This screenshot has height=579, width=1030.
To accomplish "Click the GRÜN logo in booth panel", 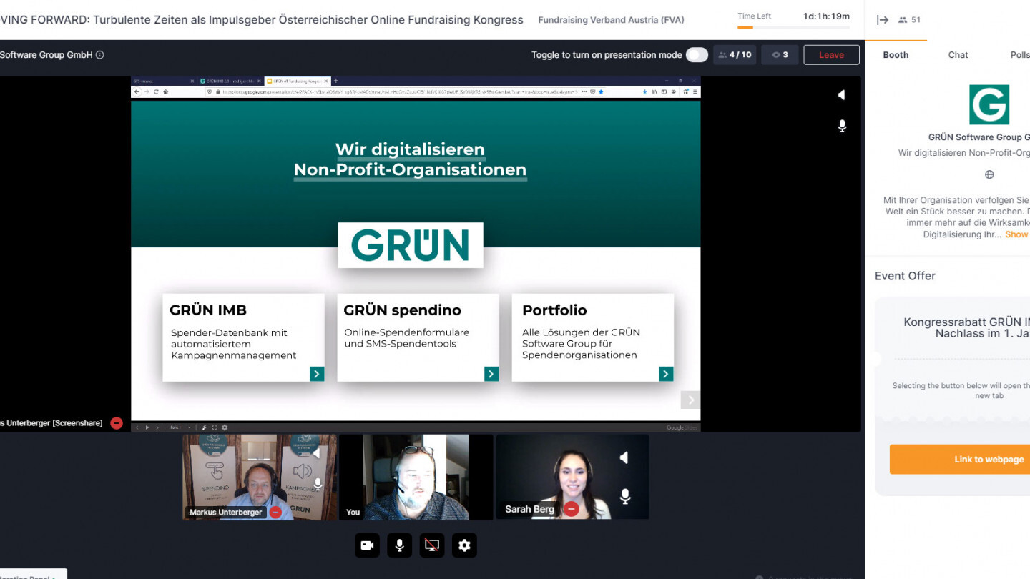I will 989,104.
